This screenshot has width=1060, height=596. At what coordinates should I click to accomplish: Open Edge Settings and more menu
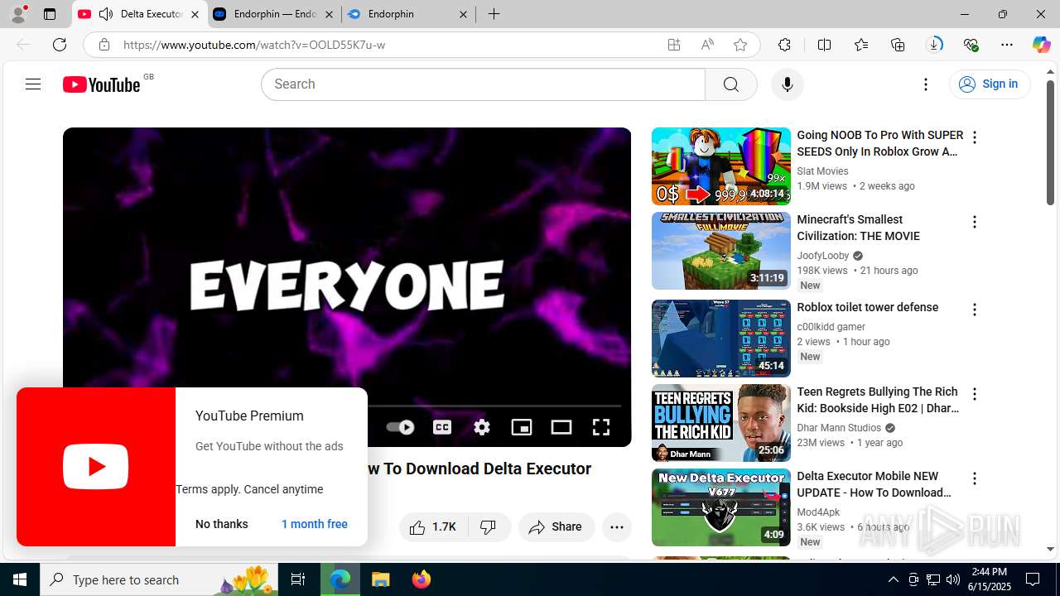(1007, 45)
